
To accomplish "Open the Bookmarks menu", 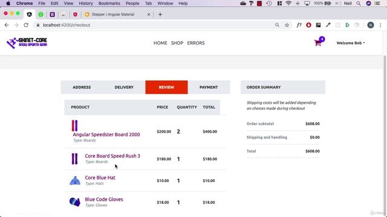I will click(109, 3).
